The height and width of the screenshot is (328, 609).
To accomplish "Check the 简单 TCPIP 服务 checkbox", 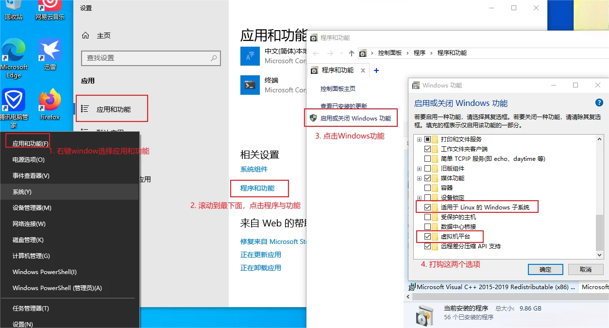I will pos(428,159).
